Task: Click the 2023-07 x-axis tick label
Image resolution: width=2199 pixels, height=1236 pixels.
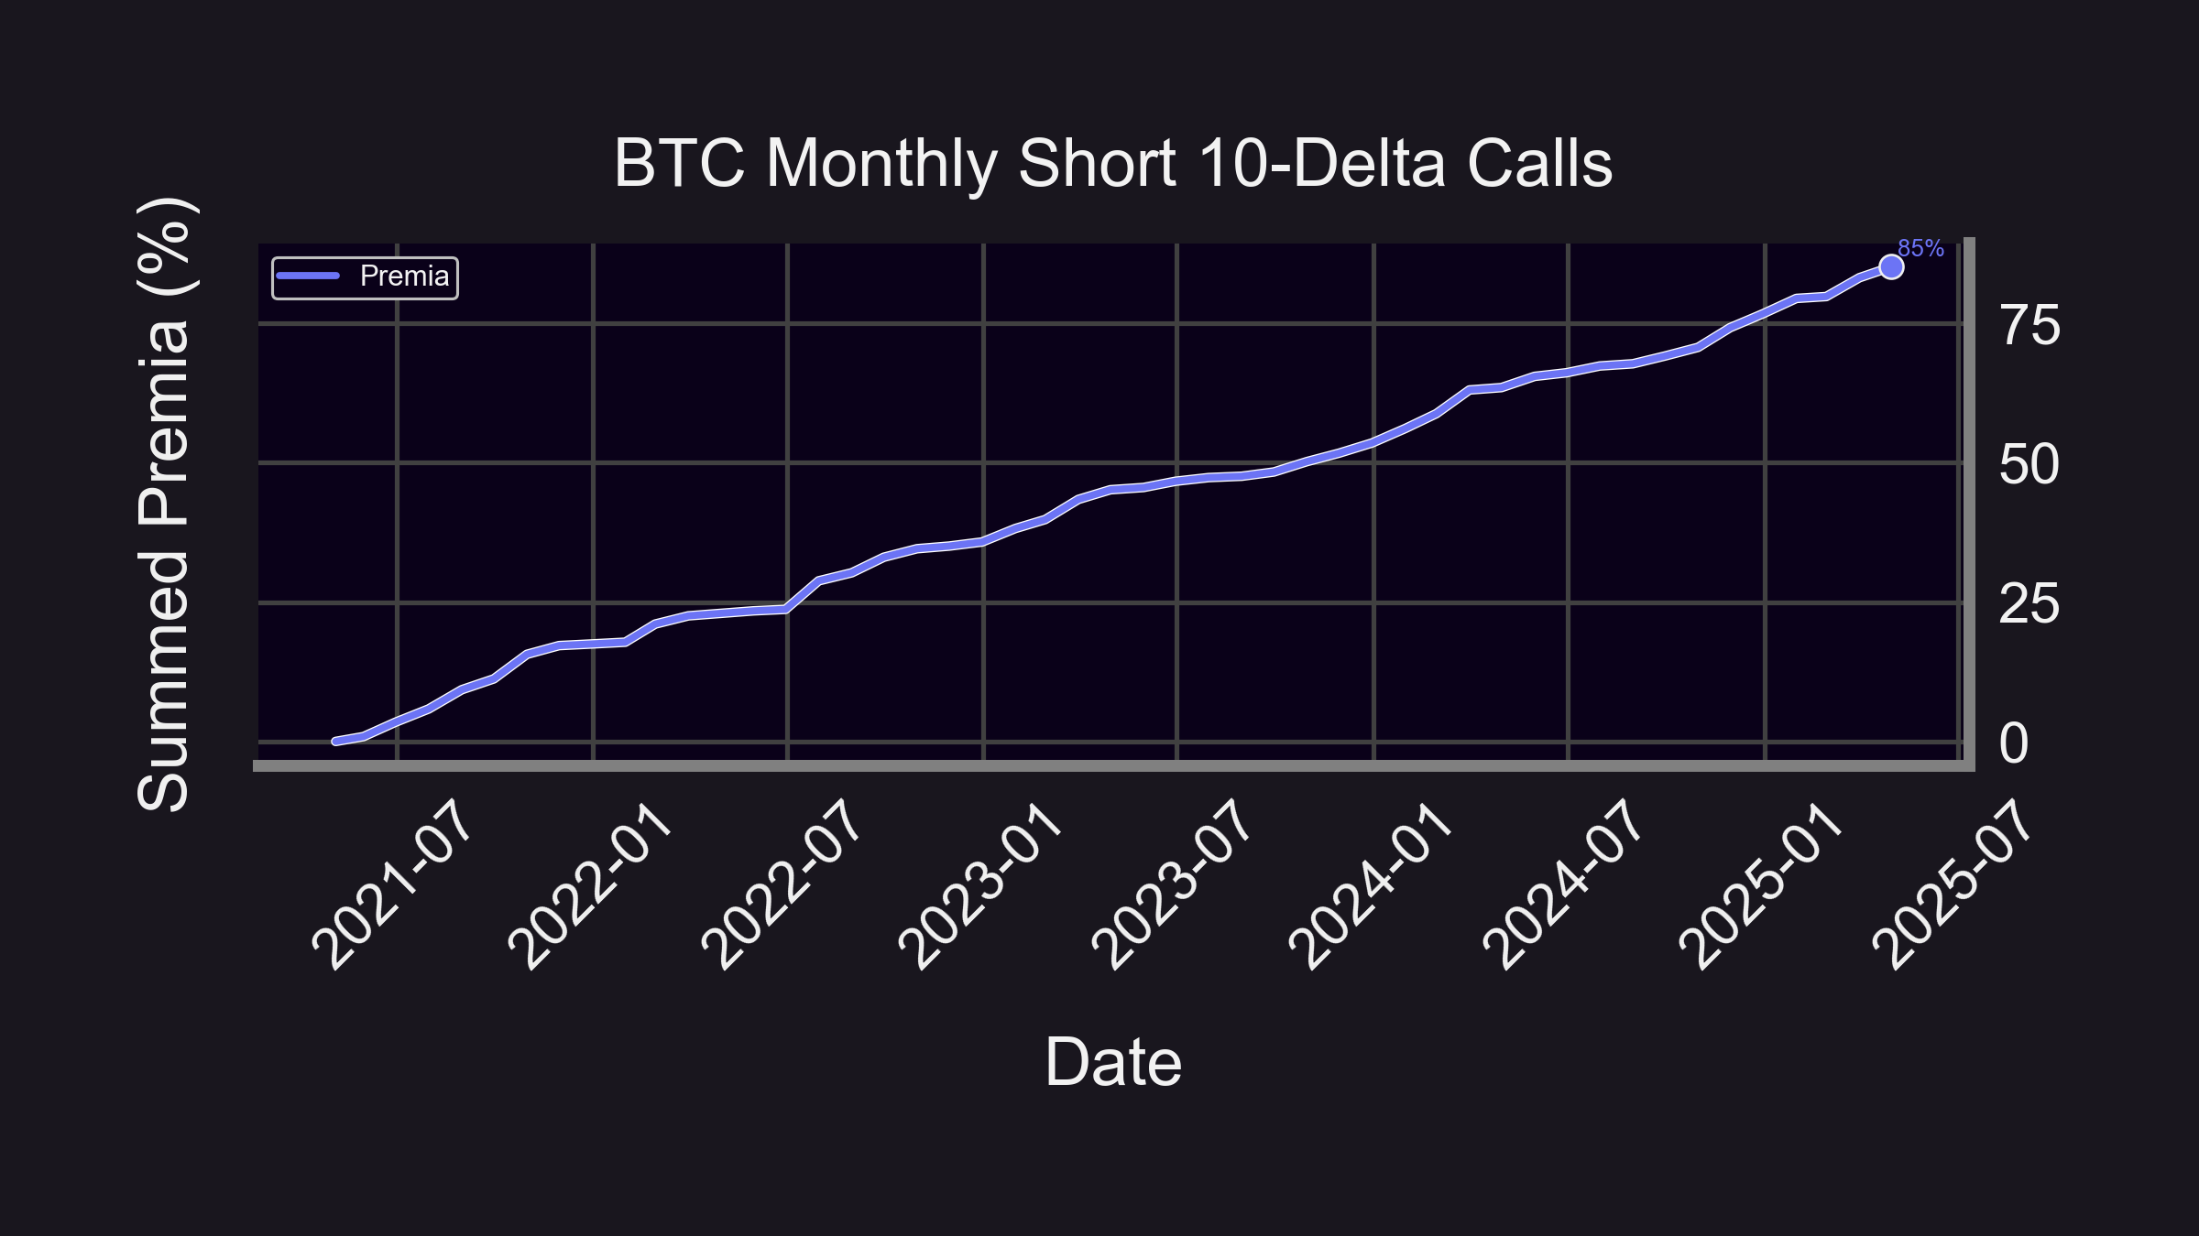Action: click(x=1172, y=884)
